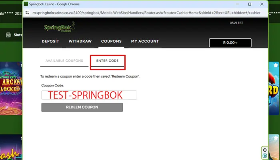Click the Slots category icon

click(x=8, y=35)
